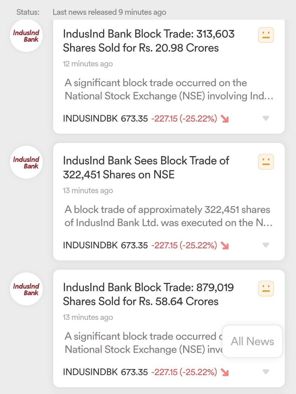
Task: Open headline 'IndusInd Bank Sees Block Trade'
Action: (x=146, y=168)
